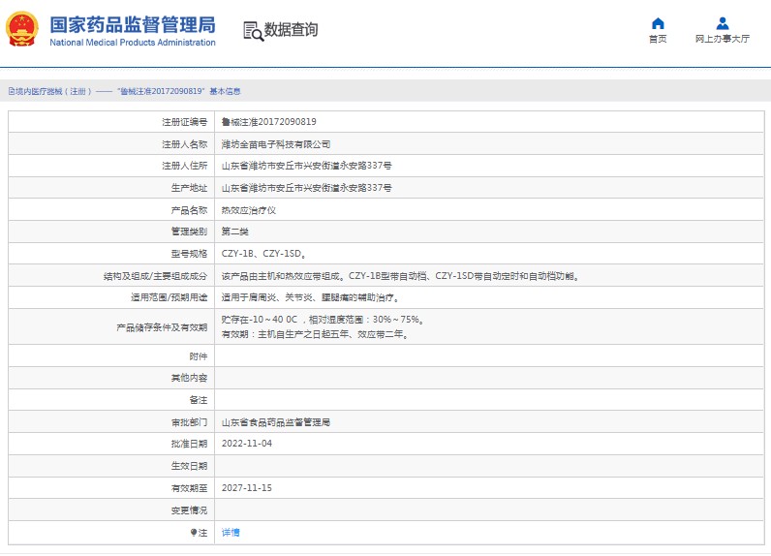
Task: Click the national emblem logo
Action: point(21,29)
